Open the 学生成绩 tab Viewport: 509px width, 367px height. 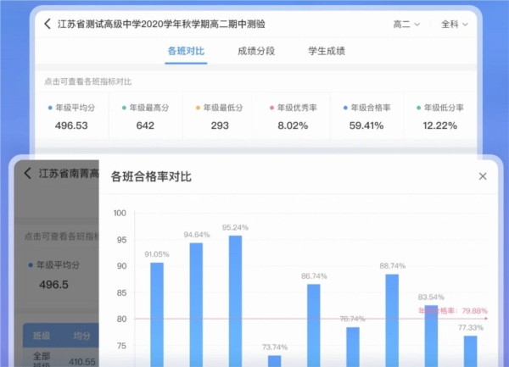click(327, 51)
